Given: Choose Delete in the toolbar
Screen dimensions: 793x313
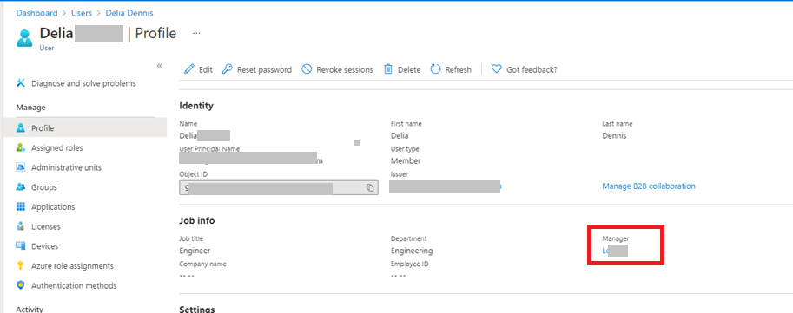Looking at the screenshot, I should (409, 69).
